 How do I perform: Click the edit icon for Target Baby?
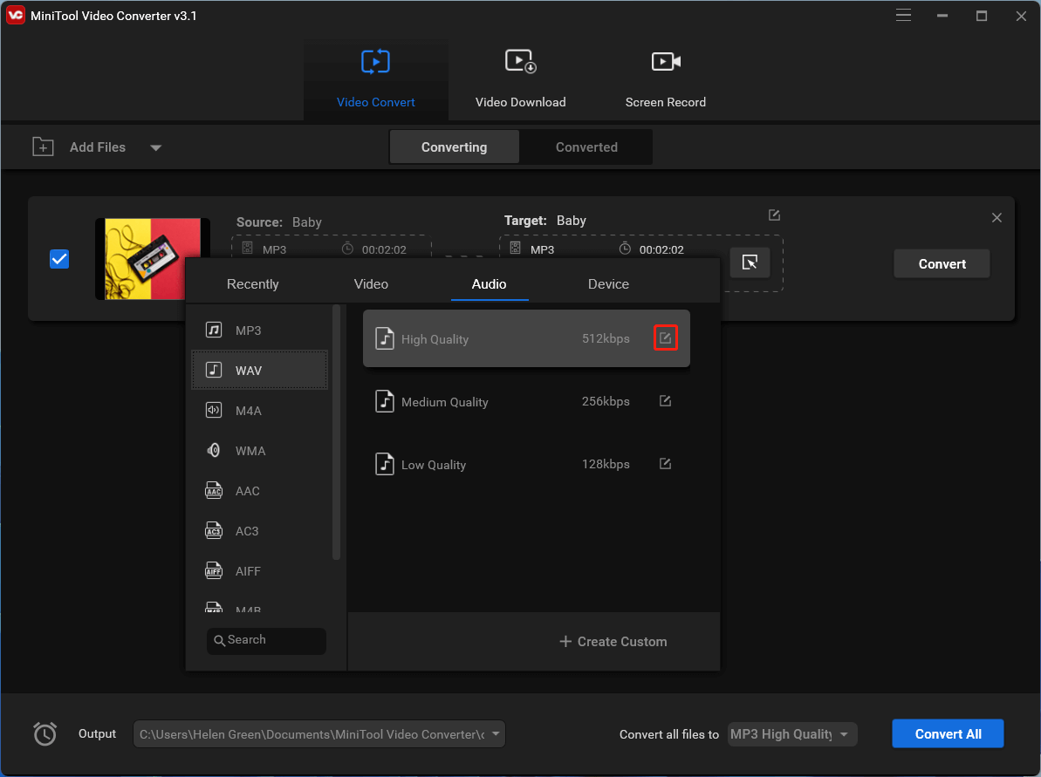click(x=774, y=215)
